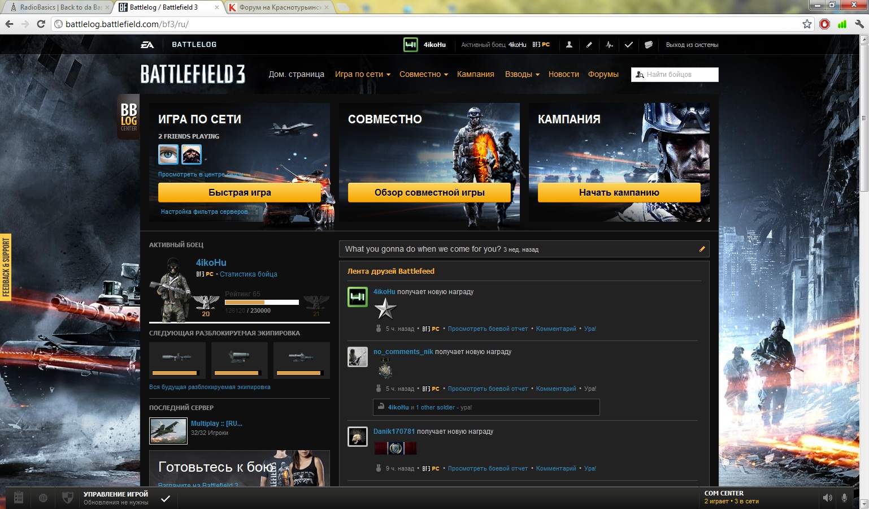Open the 'Новости' nav item

pos(564,74)
